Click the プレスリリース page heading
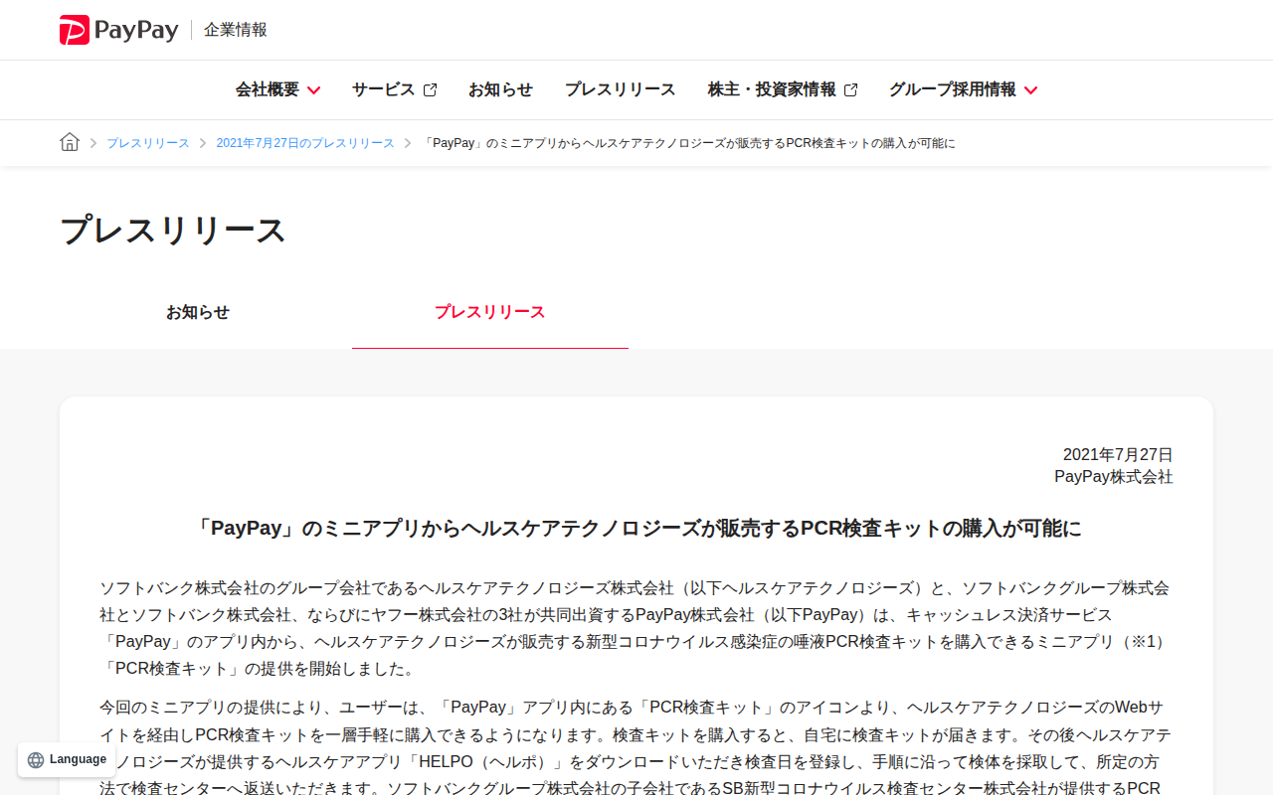The width and height of the screenshot is (1273, 795). click(173, 230)
